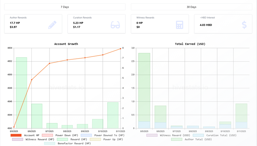Click the Benefactor Reward (HP) legend label
The height and width of the screenshot is (146, 257).
pyautogui.click(x=74, y=143)
